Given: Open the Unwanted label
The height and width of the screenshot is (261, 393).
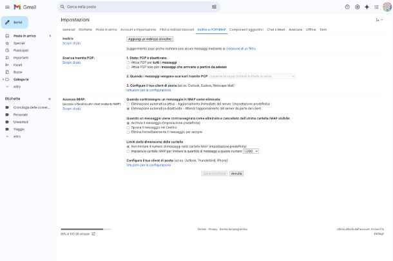Looking at the screenshot, I should tap(21, 122).
